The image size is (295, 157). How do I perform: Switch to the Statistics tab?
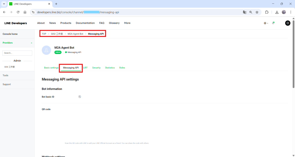click(110, 68)
